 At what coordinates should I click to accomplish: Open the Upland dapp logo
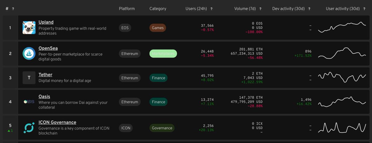[x=29, y=28]
